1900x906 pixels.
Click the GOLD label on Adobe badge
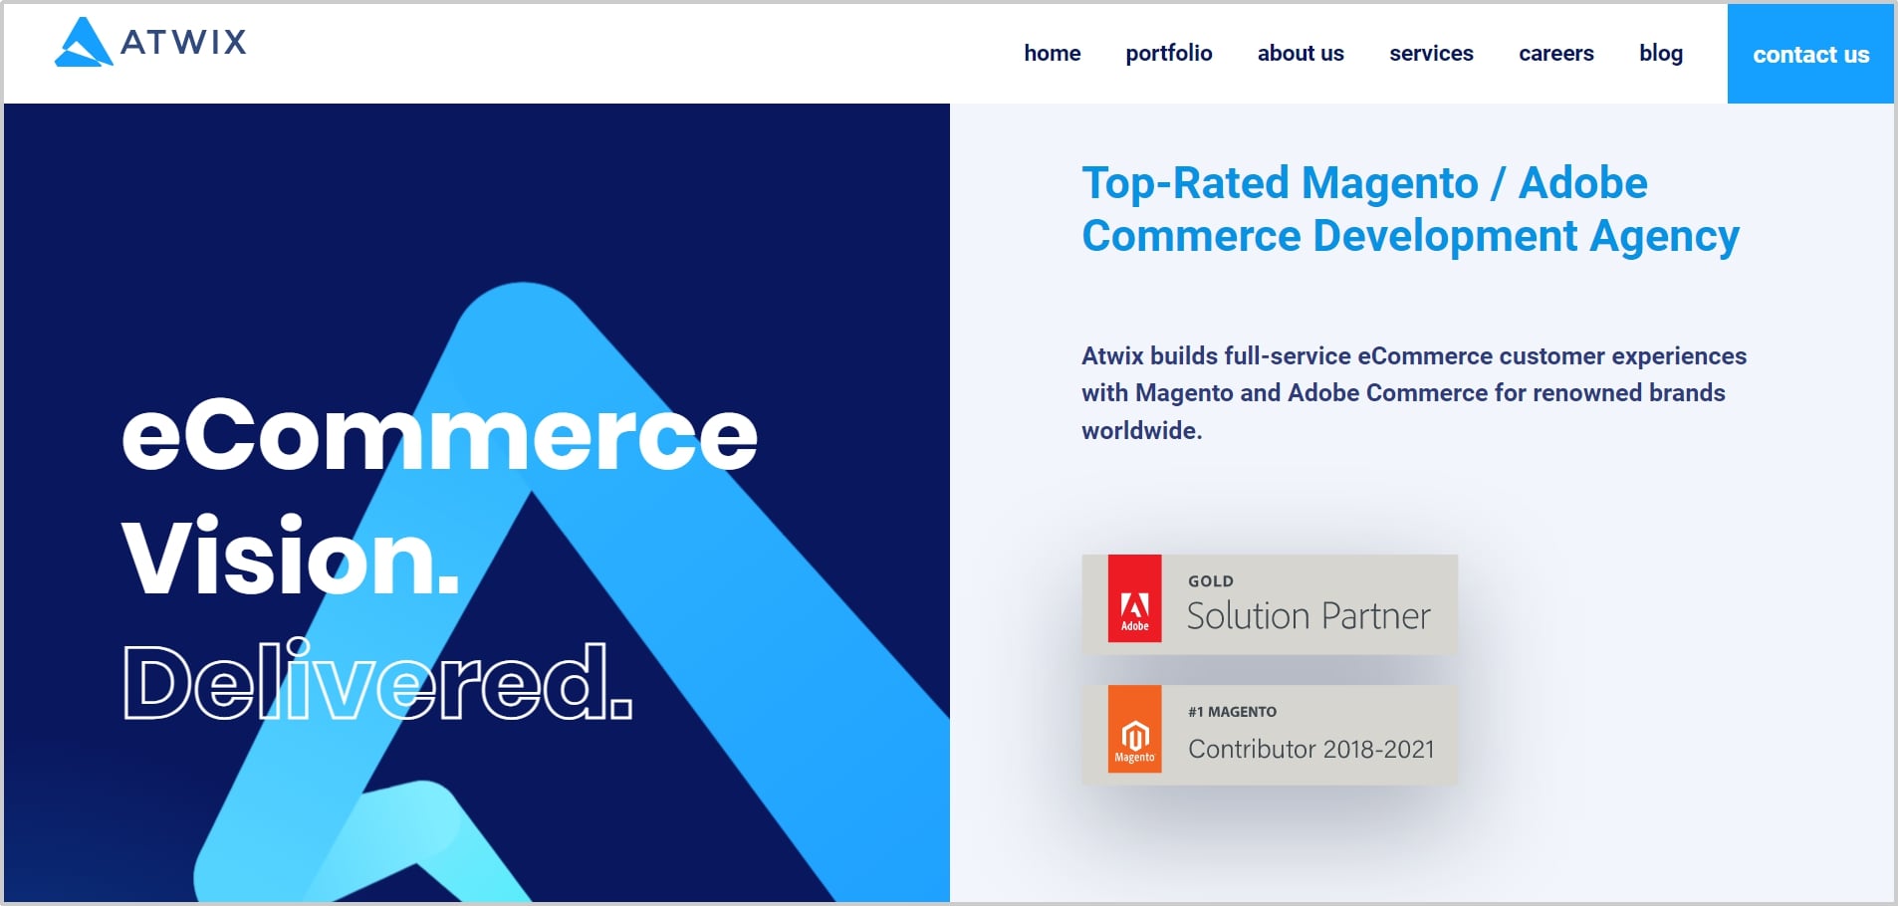point(1210,581)
